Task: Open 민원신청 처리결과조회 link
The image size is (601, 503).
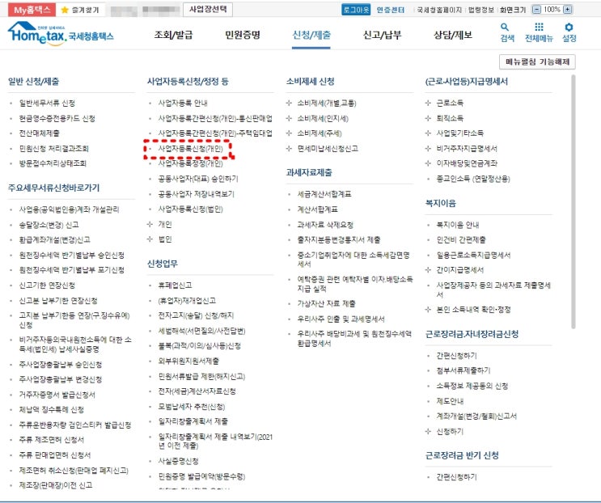Action: [x=54, y=149]
